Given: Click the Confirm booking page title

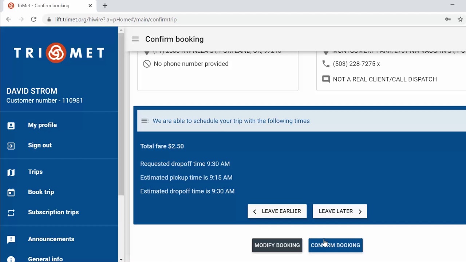Looking at the screenshot, I should [x=174, y=39].
